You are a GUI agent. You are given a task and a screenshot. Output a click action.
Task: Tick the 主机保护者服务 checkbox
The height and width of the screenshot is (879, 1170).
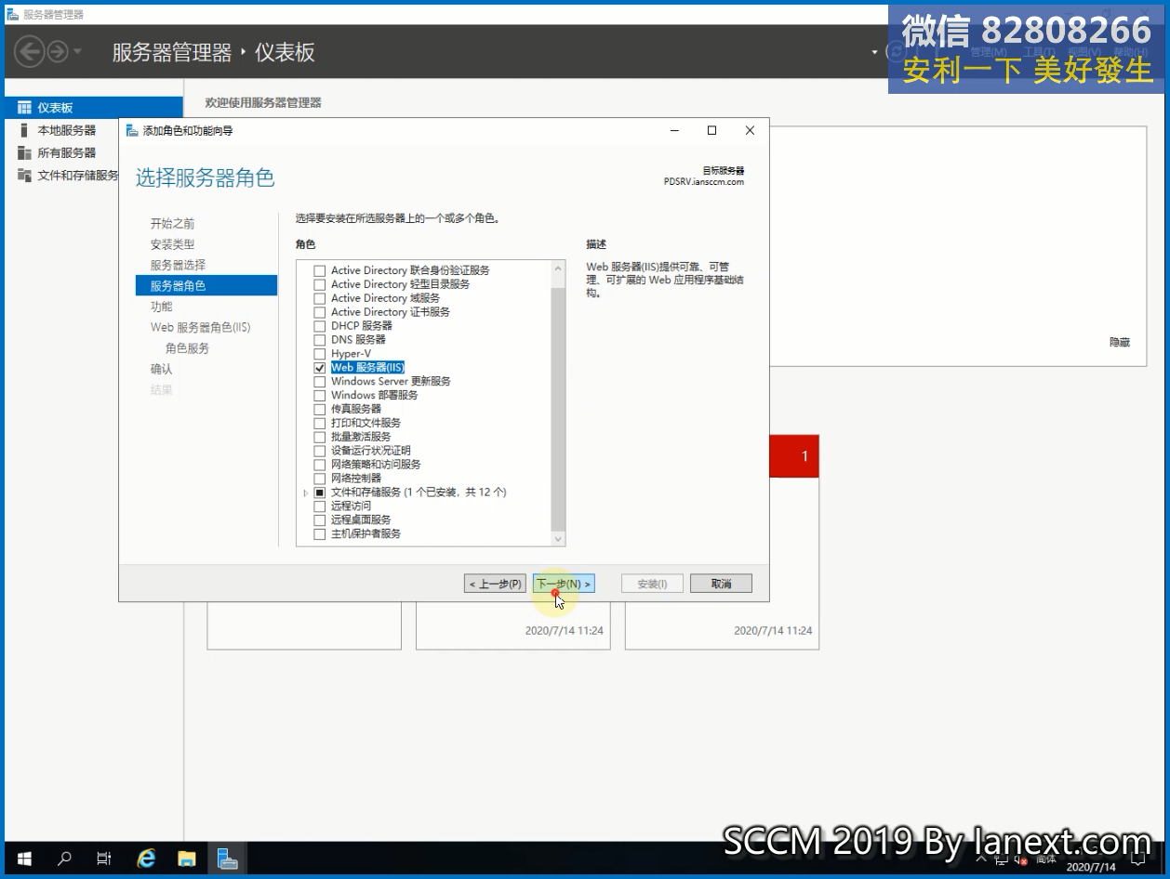(x=320, y=534)
